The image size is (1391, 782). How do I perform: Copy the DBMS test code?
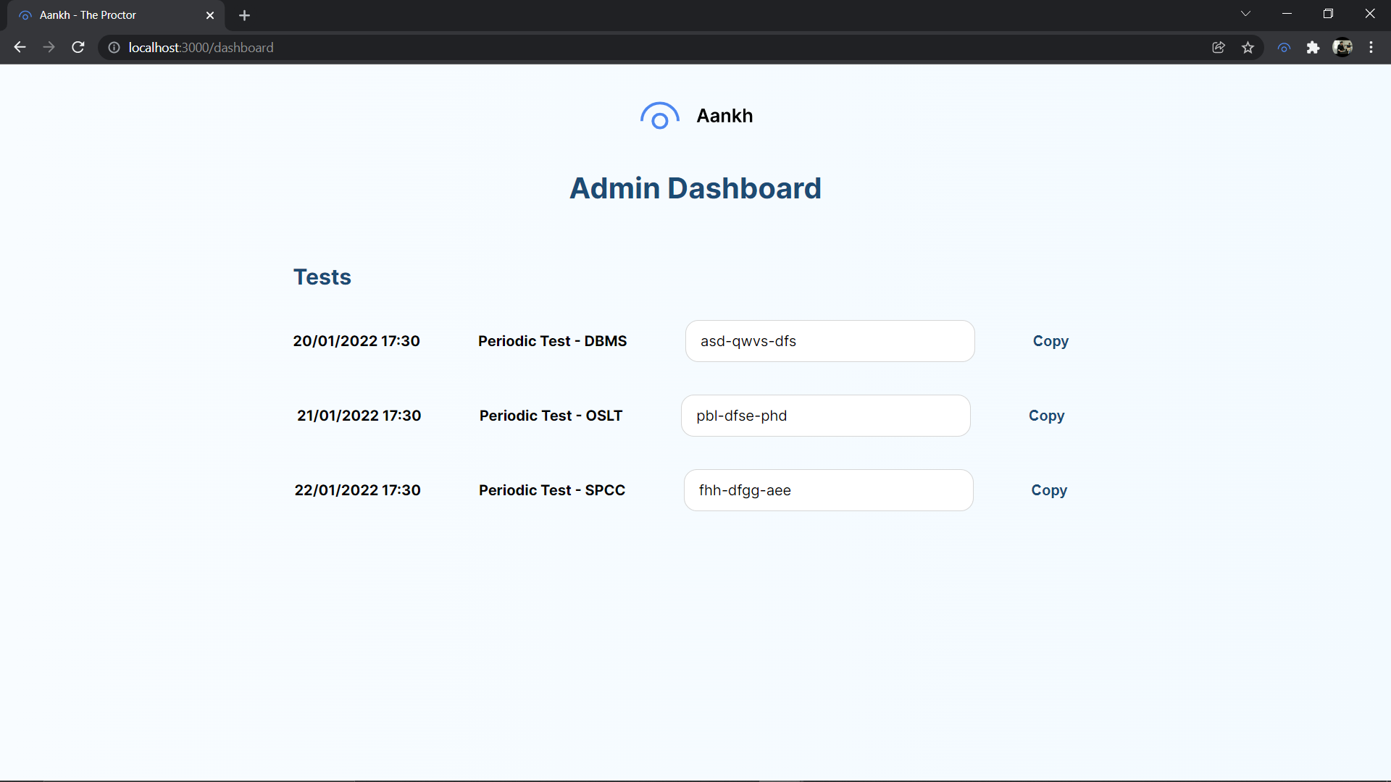(1050, 341)
